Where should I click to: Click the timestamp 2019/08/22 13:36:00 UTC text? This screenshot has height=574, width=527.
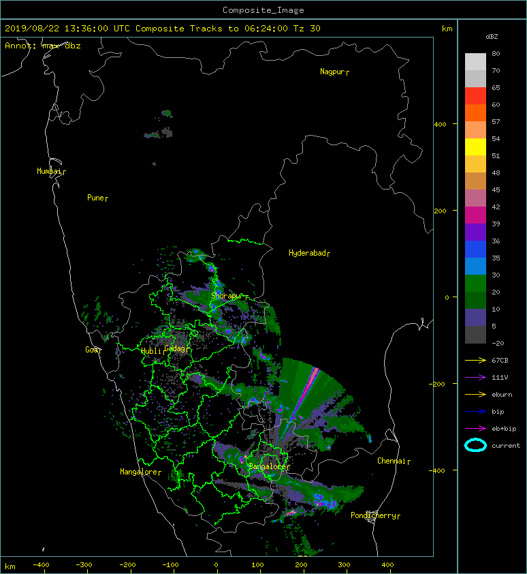pos(67,29)
